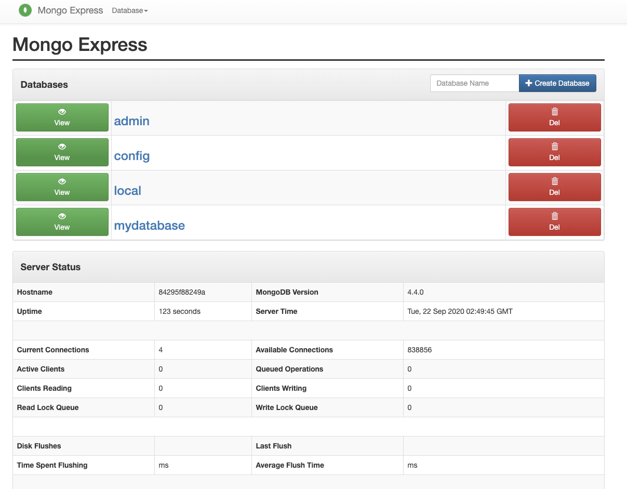Delete the admin database
This screenshot has height=489, width=627.
[554, 117]
